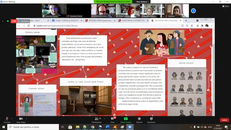This screenshot has width=231, height=130.
Task: Open the taskbar clock and date
Action: (x=218, y=127)
